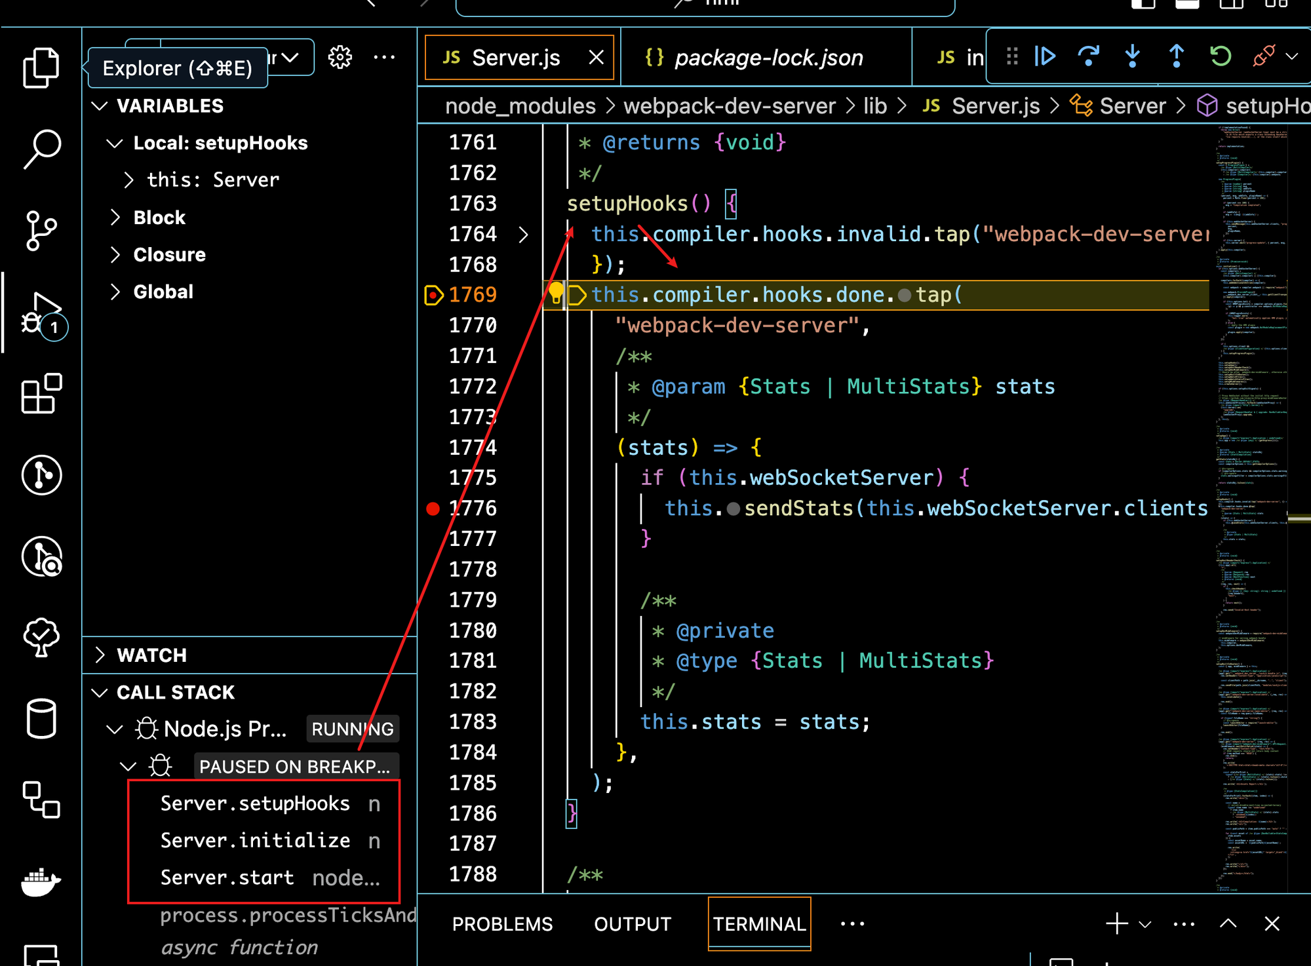
Task: Toggle the breakpoint on line 1776
Action: coord(433,509)
